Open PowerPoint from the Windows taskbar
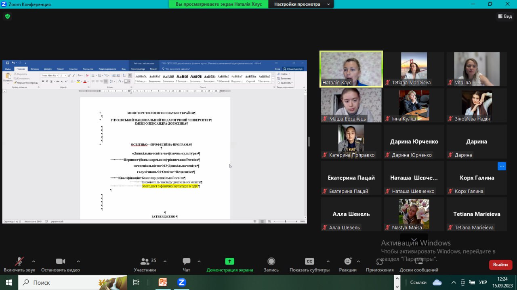Viewport: 517px width, 290px height. [x=162, y=282]
